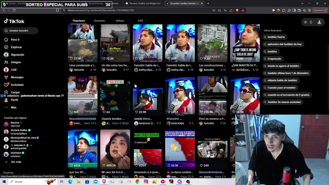Screen dimensions: 329x185
Task: Click the TikTok search field 'temblor fanodric'
Action: [21, 31]
